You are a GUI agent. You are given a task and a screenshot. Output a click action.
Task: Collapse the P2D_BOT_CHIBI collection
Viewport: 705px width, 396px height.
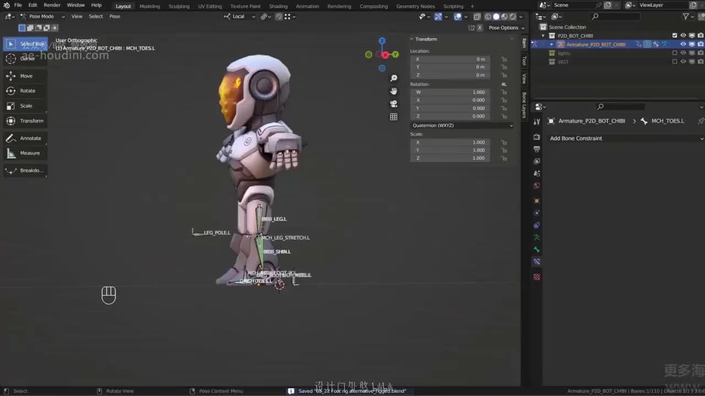(544, 36)
